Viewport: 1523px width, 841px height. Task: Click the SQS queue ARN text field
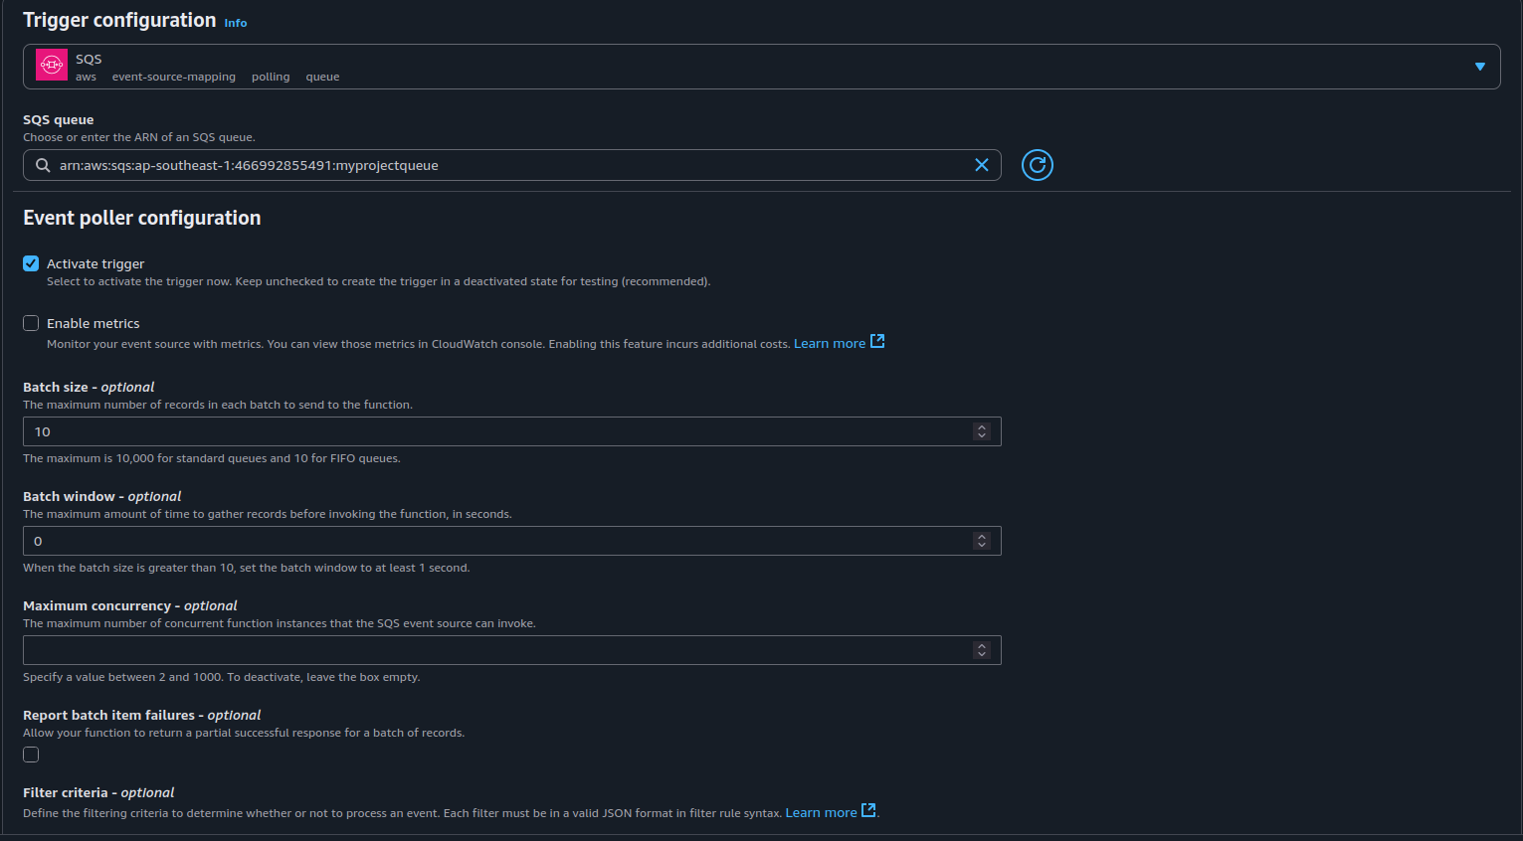[x=497, y=165]
